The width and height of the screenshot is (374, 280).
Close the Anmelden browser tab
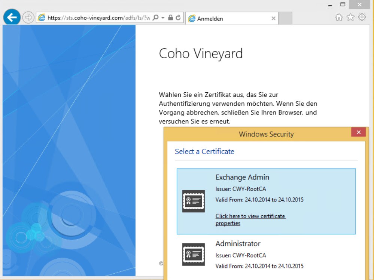273,18
